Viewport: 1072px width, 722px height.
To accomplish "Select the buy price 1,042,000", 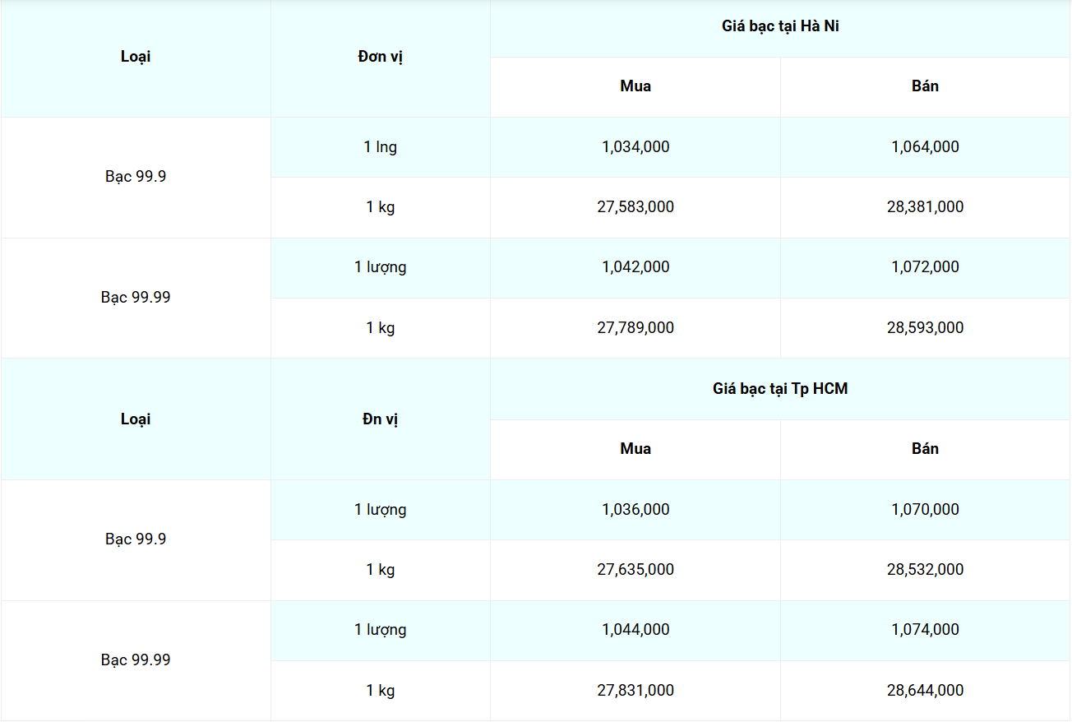I will click(635, 267).
